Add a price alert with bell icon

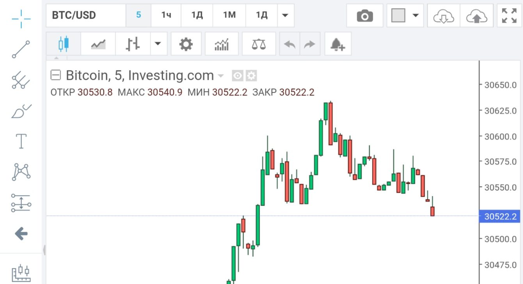338,44
